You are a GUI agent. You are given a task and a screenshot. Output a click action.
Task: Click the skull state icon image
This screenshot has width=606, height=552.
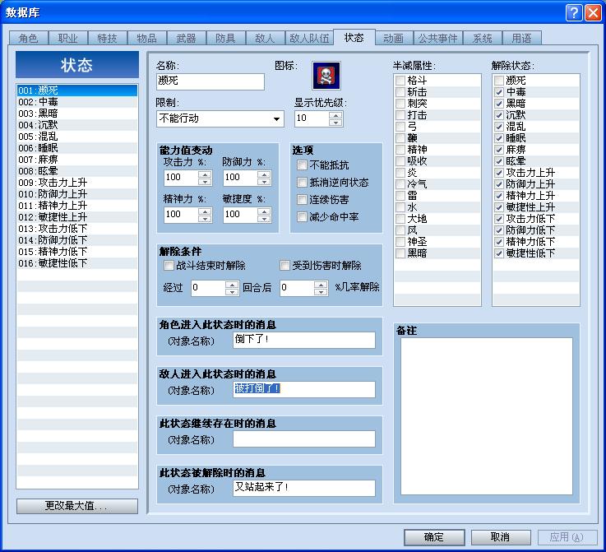[326, 76]
